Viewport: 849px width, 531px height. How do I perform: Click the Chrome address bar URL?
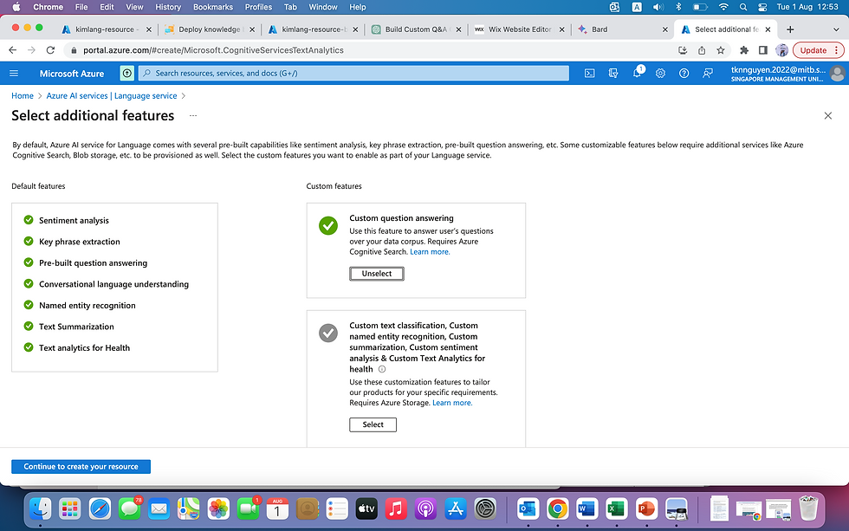213,50
